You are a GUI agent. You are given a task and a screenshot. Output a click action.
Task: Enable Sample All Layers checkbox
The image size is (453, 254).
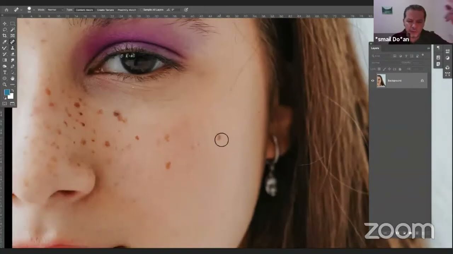141,10
